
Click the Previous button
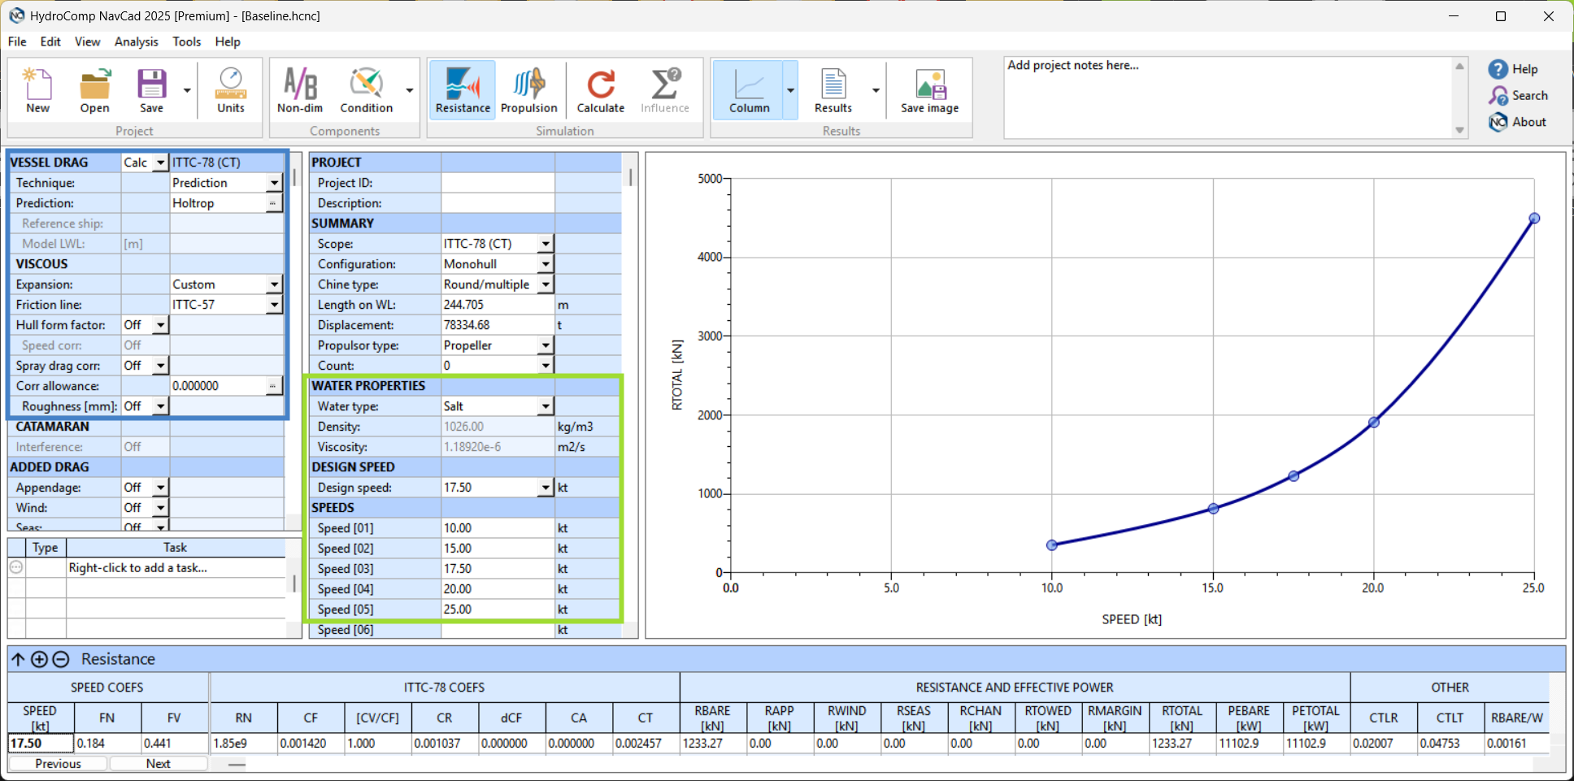(x=58, y=764)
